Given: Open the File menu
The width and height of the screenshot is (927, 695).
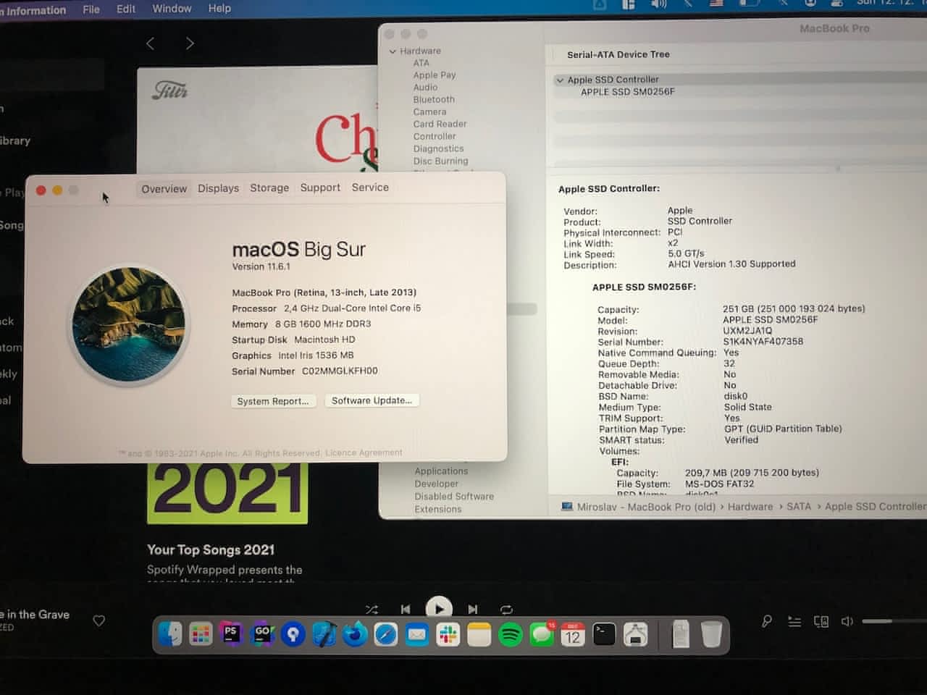Looking at the screenshot, I should [x=91, y=9].
